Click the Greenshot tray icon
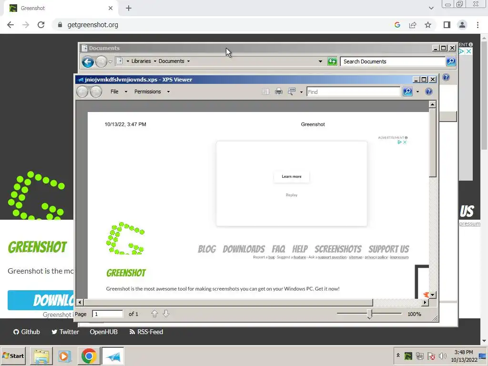 click(x=408, y=356)
